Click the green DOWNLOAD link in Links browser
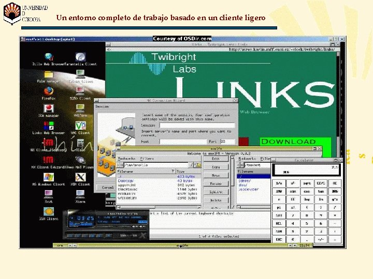 [x=289, y=142]
